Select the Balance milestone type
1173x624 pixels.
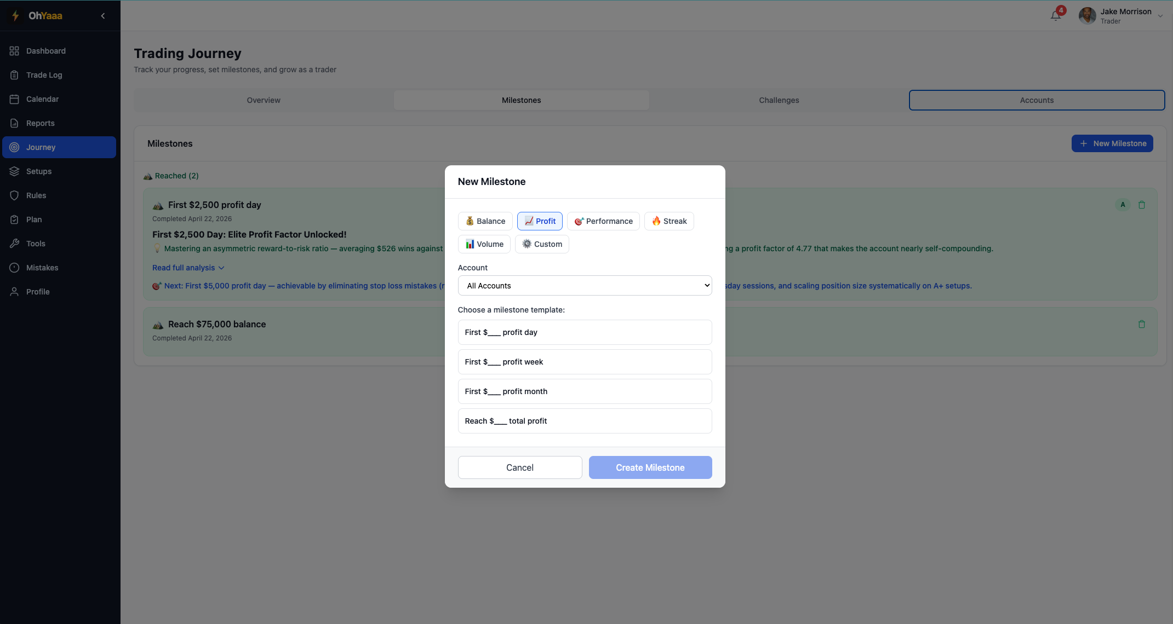485,221
